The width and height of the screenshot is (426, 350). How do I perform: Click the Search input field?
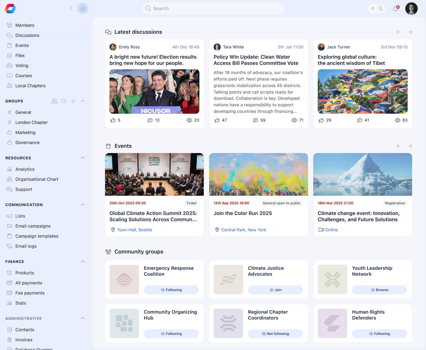213,9
